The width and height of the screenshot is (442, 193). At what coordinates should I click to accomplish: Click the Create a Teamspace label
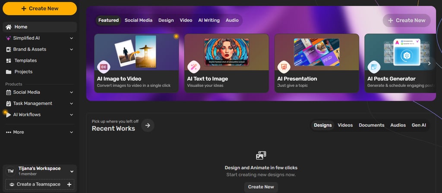point(38,184)
